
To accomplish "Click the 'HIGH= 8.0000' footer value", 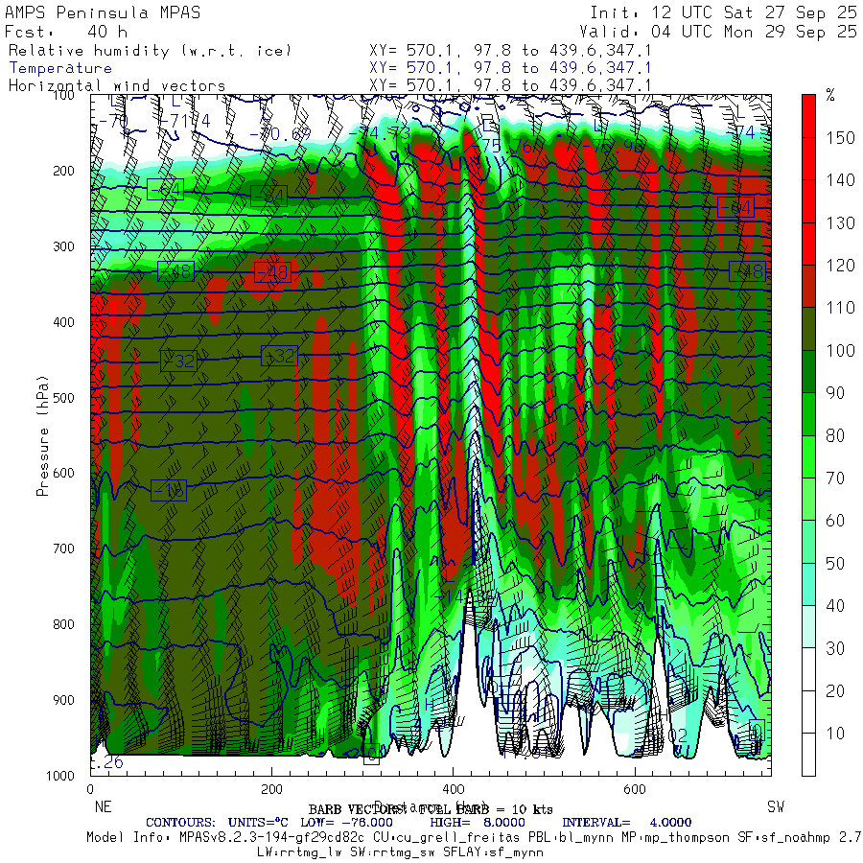I will click(x=478, y=823).
